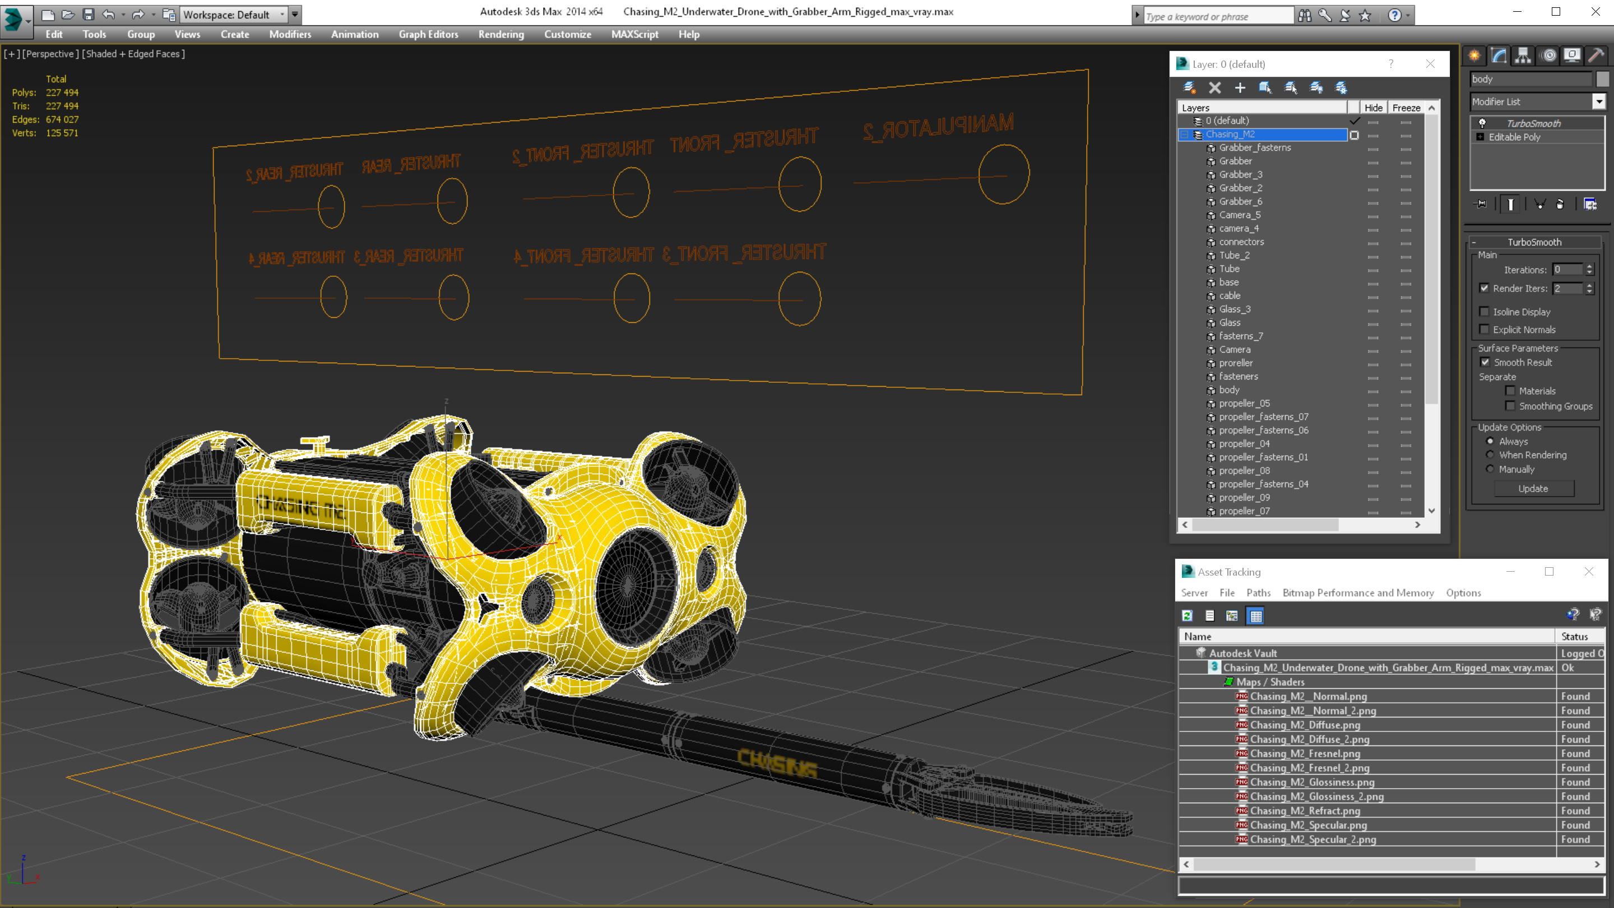Click Select Highlighted Objects and Layers icon
The width and height of the screenshot is (1614, 908).
click(1265, 88)
